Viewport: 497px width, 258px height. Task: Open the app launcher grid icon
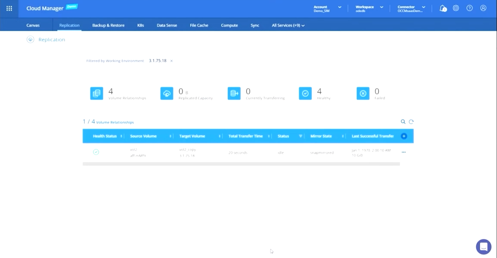coord(9,8)
